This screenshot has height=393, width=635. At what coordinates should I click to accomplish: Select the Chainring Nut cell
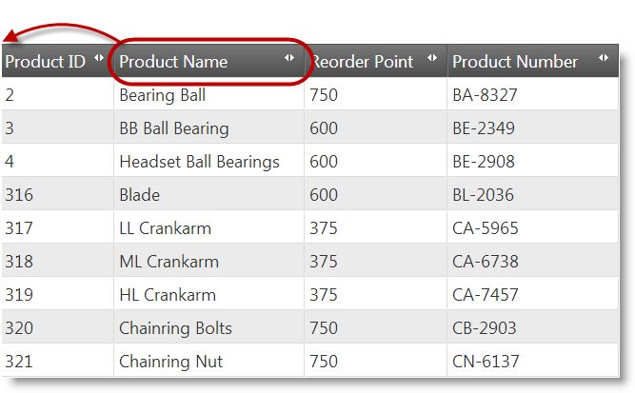click(170, 362)
